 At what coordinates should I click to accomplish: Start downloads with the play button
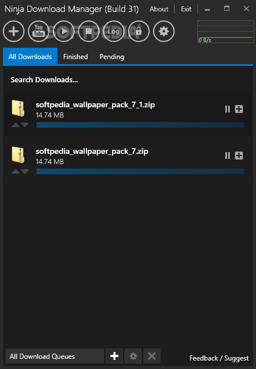64,31
